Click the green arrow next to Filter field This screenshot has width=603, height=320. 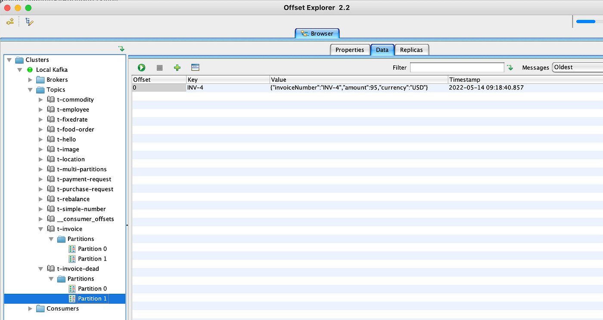tap(510, 68)
